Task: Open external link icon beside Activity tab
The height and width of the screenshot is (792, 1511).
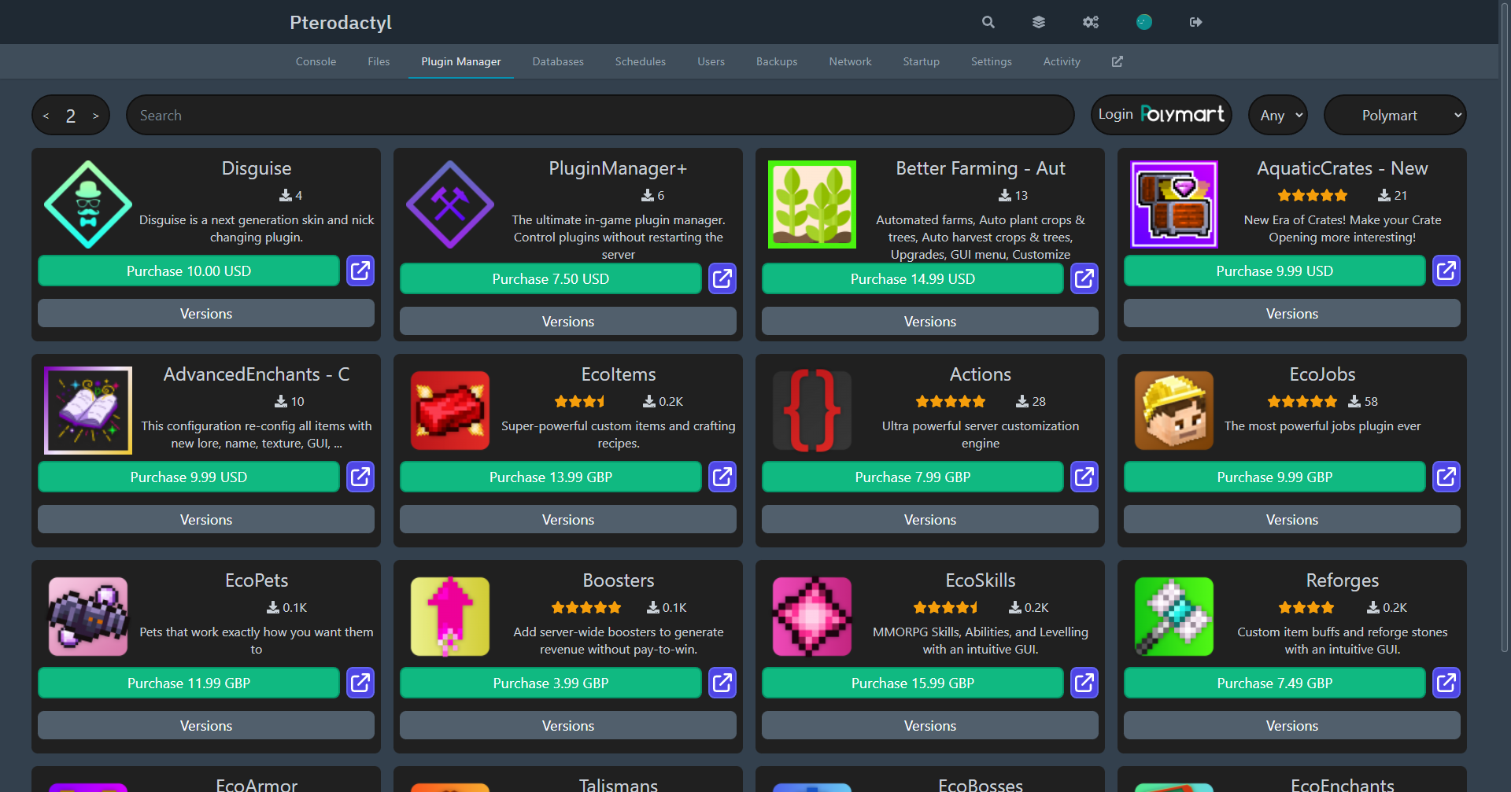Action: 1117,61
